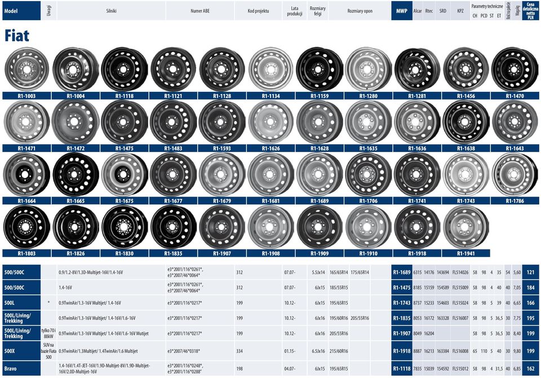Click rim size 6.5Jx16
The height and width of the screenshot is (378, 541).
pyautogui.click(x=318, y=351)
